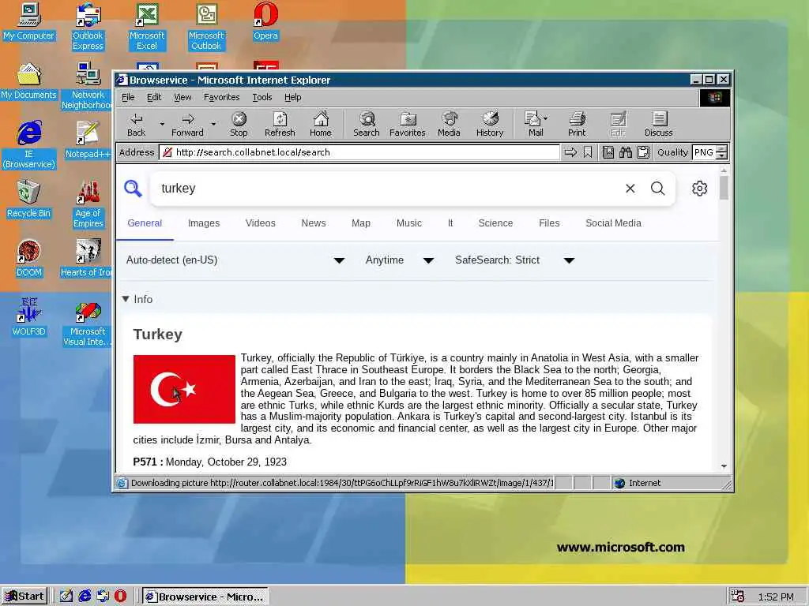
Task: Click the bookmarks book icon
Action: [608, 152]
